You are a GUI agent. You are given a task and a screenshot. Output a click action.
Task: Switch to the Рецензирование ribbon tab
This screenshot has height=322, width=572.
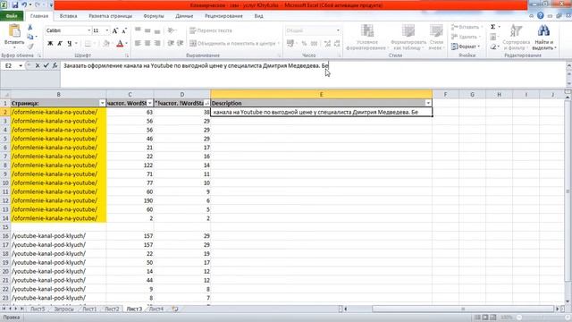click(223, 16)
